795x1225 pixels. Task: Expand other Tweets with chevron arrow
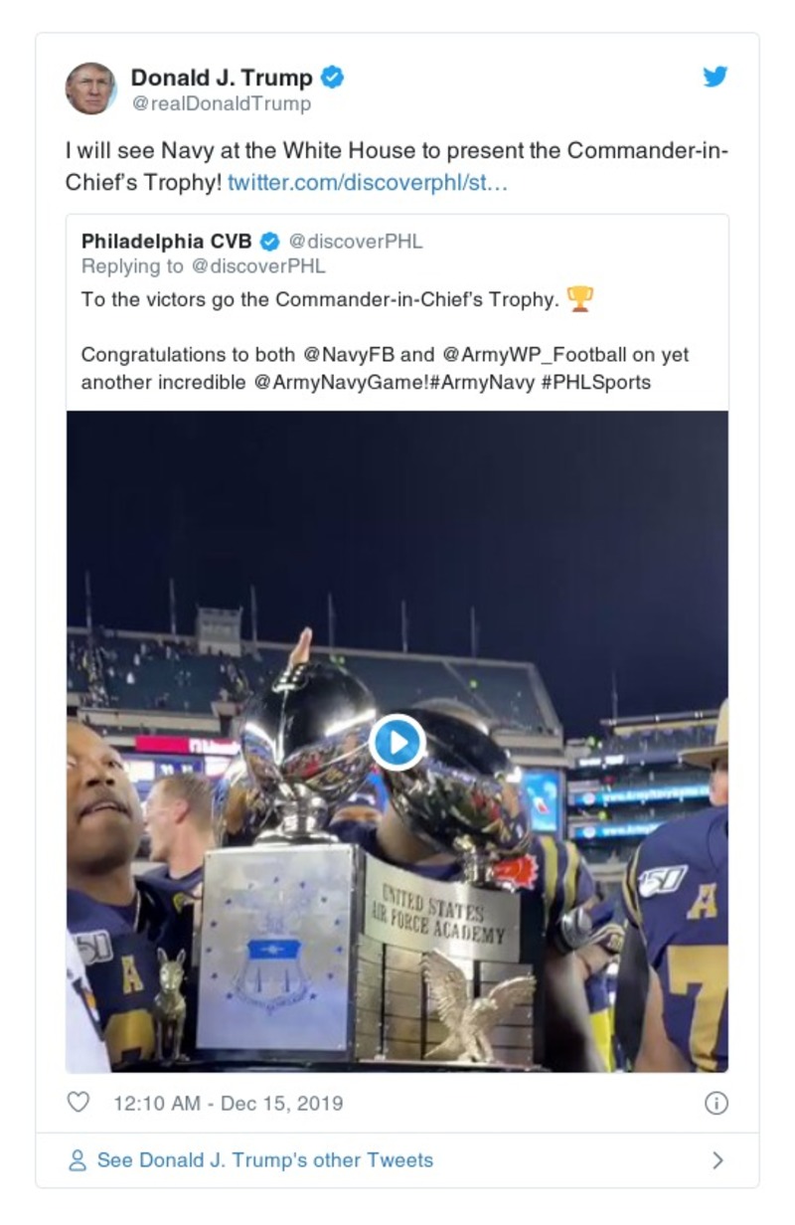717,1160
